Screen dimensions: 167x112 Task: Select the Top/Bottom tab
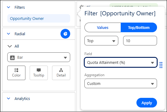(x=139, y=27)
